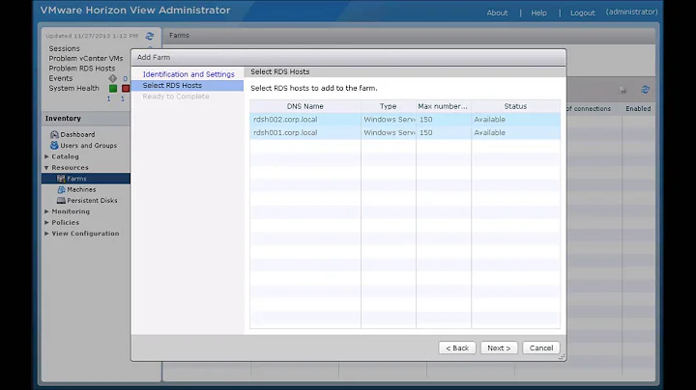Select the rdsh002.corp.local host row
This screenshot has height=390, width=696.
(405, 119)
